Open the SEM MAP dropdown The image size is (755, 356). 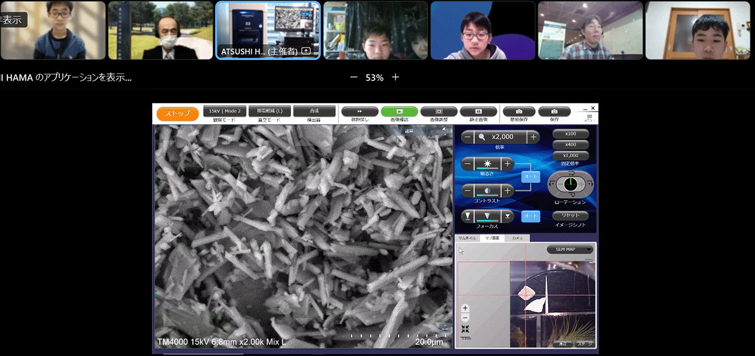pyautogui.click(x=570, y=249)
